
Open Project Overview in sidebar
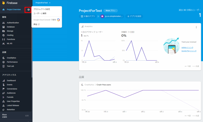click(x=14, y=10)
